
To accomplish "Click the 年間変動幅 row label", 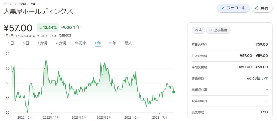I will [x=199, y=67].
